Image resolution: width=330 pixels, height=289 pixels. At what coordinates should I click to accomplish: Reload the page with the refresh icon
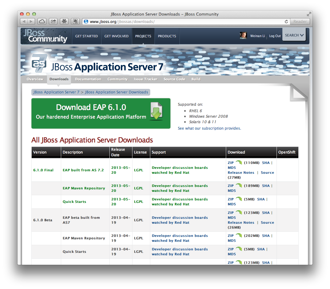pyautogui.click(x=286, y=22)
